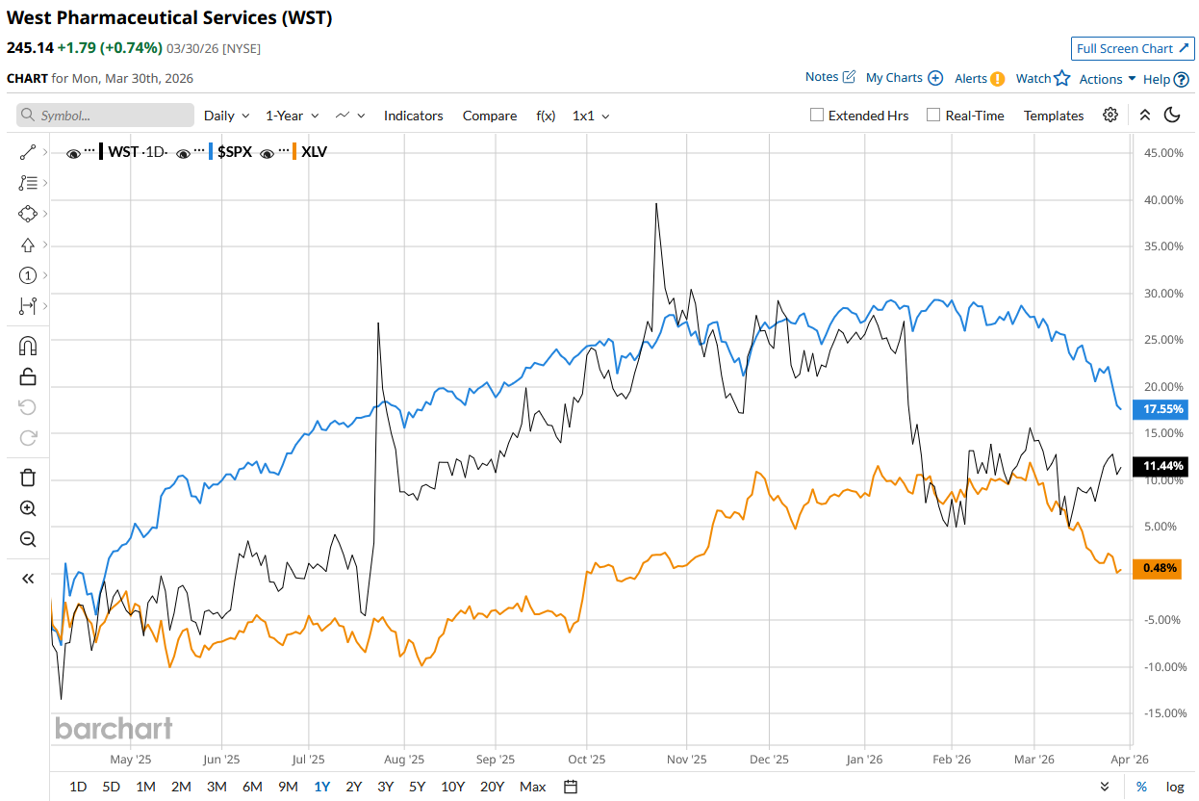Check the Real-Time checkbox
Viewport: 1199px width, 801px height.
(x=933, y=116)
